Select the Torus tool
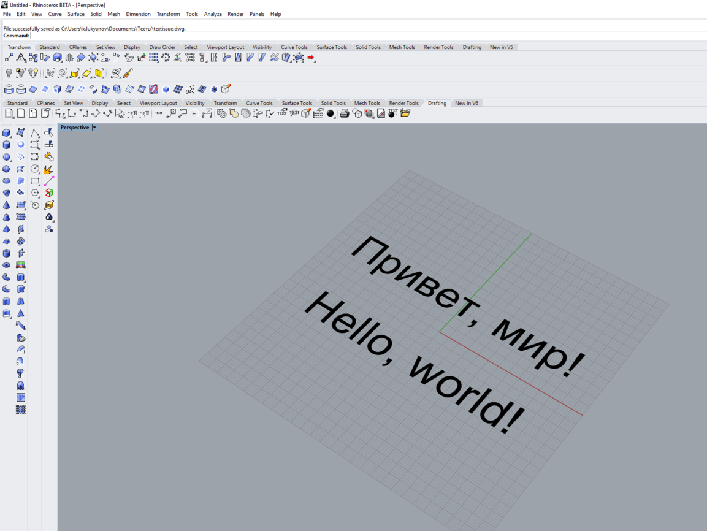707x531 pixels. click(x=7, y=264)
